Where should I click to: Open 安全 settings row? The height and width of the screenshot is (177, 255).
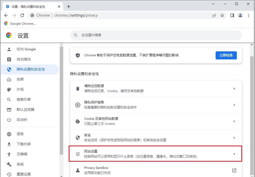[156, 138]
